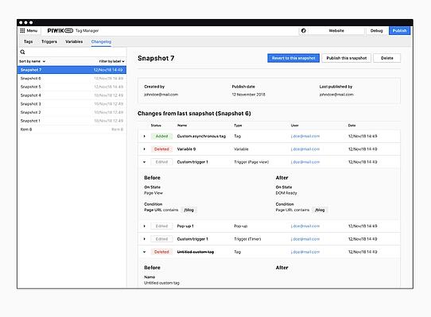Open the Website selector dropdown

pos(336,30)
